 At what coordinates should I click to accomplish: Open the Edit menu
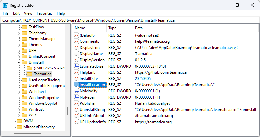click(16, 13)
